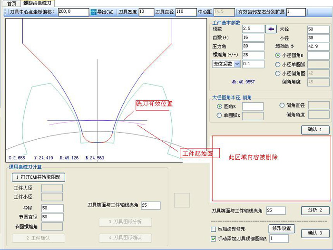Click the 压力角 input field
This screenshot has width=333, height=250.
point(253,46)
